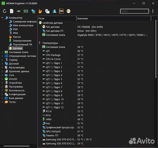Click the AIDA64 application logo icon
The height and width of the screenshot is (148, 158).
(3, 3)
